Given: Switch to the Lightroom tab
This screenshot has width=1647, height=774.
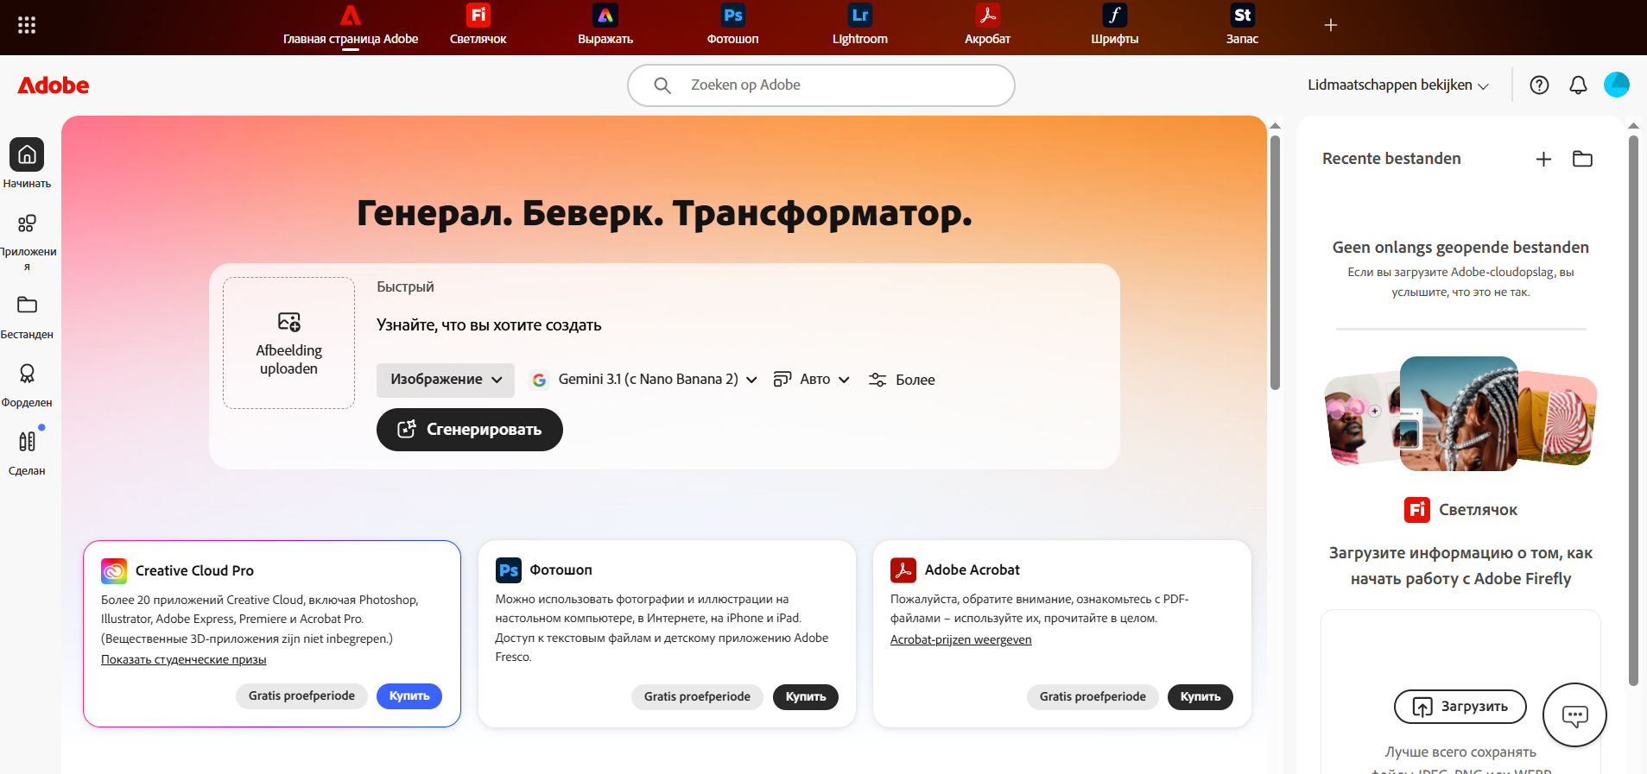Looking at the screenshot, I should (x=860, y=25).
